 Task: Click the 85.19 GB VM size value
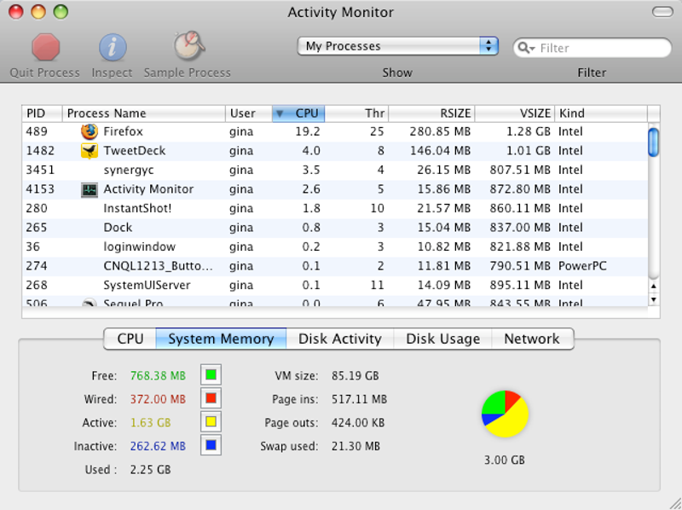click(x=355, y=375)
